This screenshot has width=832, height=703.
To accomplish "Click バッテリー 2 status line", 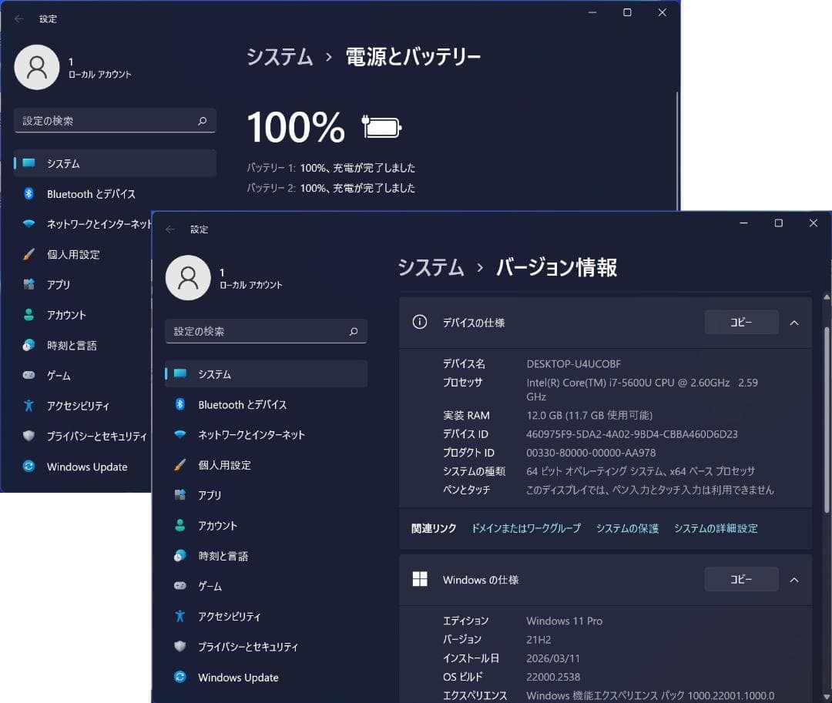I will coord(330,188).
